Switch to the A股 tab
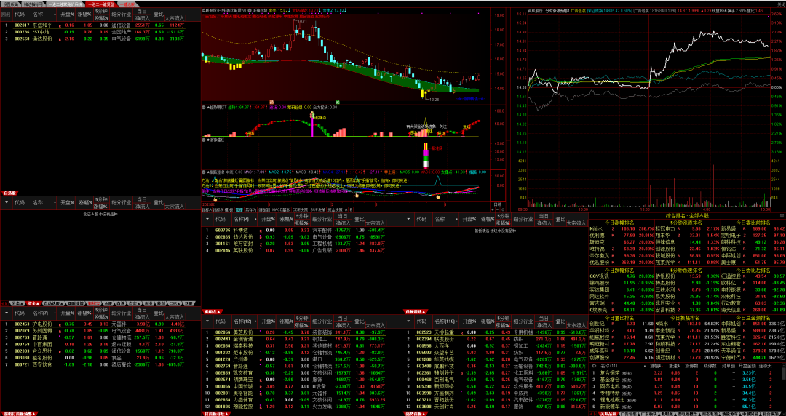Viewport: 786px width, 416px height. tap(108, 303)
